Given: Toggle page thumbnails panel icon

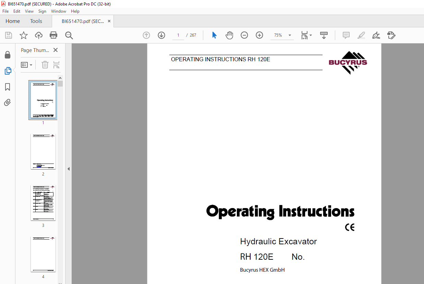Looking at the screenshot, I should pos(8,71).
